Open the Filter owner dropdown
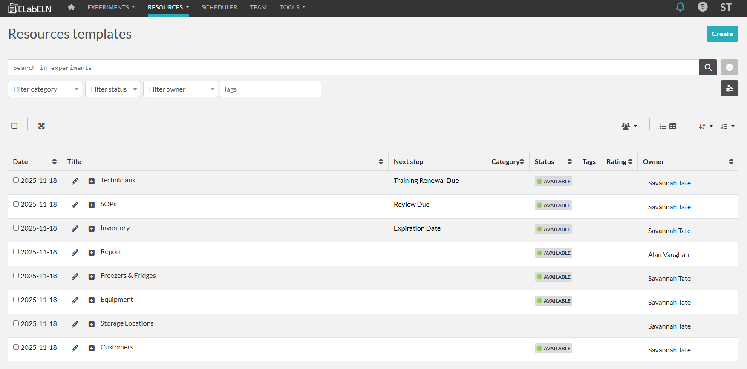This screenshot has height=369, width=747. [x=180, y=89]
